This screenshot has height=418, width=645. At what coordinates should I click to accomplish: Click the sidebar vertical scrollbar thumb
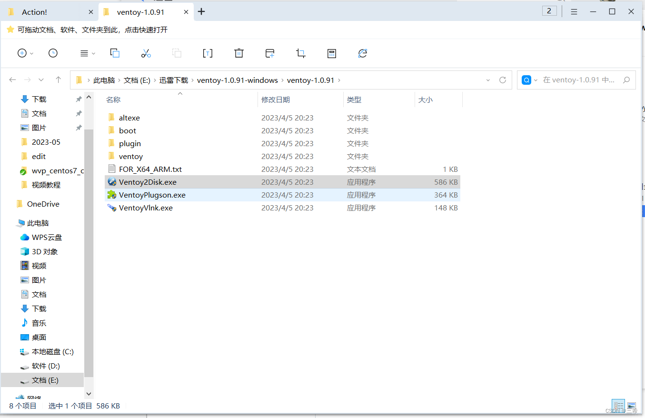pos(89,252)
